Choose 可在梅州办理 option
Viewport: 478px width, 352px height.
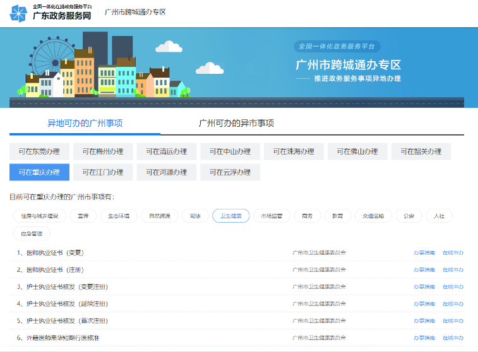103,151
